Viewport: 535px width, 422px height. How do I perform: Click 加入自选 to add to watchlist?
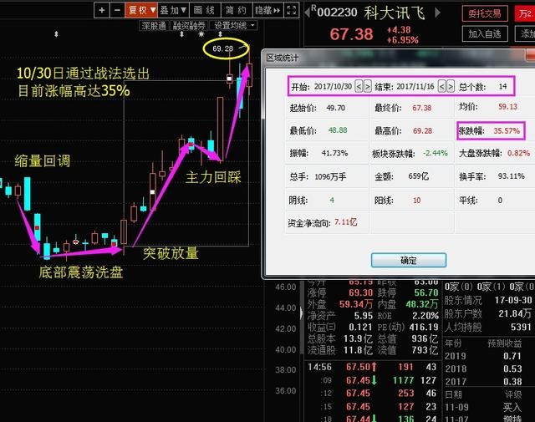coord(485,33)
